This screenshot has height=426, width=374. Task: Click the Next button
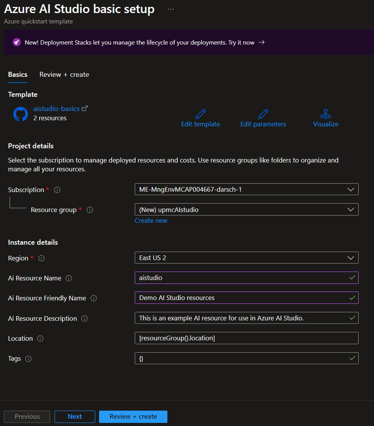[x=75, y=417]
